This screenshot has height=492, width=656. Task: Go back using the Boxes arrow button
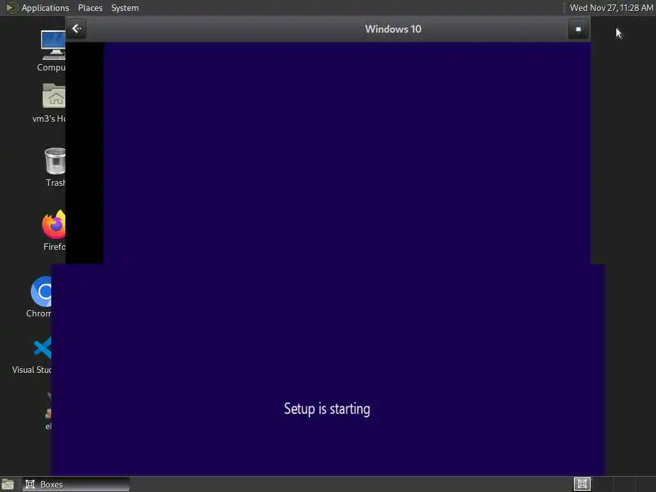pos(76,29)
